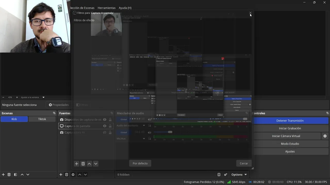The height and width of the screenshot is (185, 330).
Task: Click Por defecto in filters dialog
Action: 140,163
